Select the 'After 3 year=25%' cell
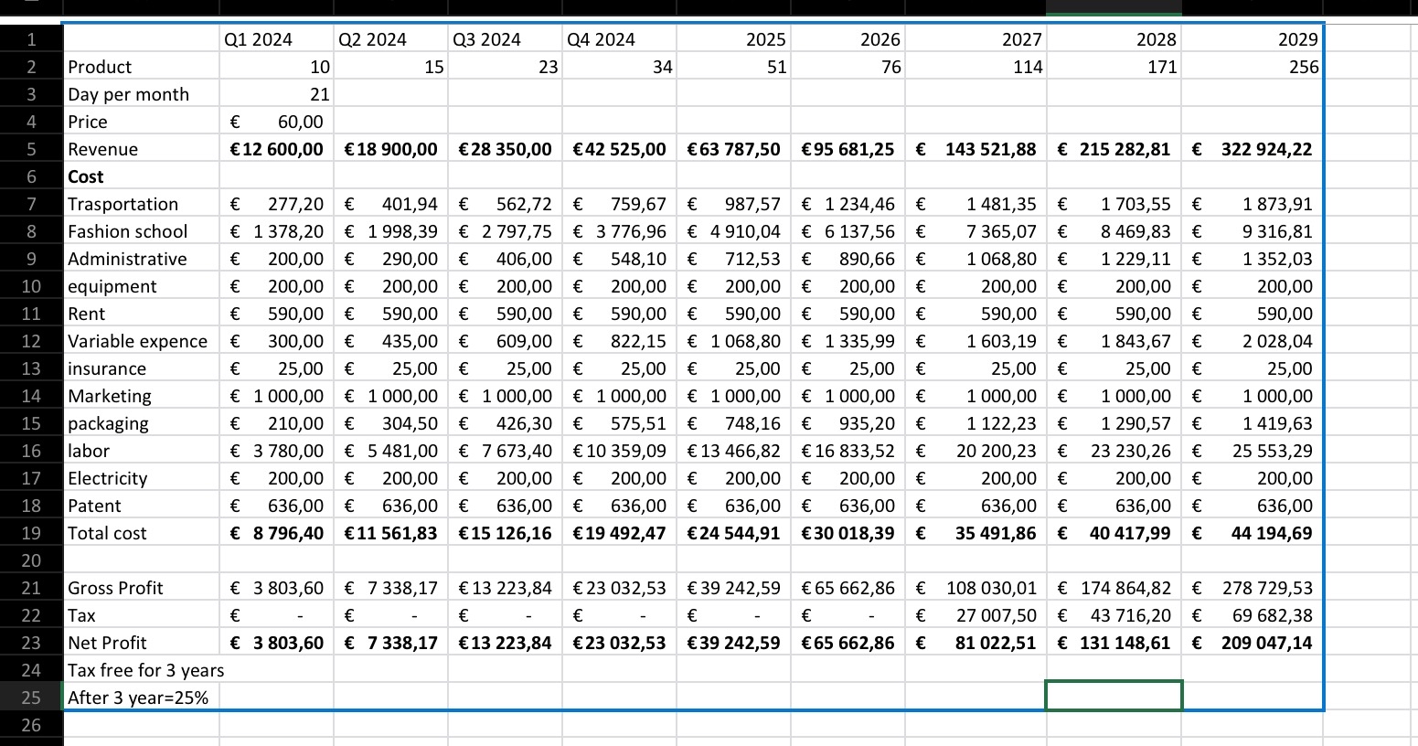 pyautogui.click(x=137, y=697)
